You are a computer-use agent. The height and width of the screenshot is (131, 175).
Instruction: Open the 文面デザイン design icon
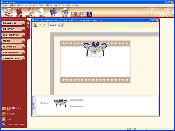(x=30, y=12)
